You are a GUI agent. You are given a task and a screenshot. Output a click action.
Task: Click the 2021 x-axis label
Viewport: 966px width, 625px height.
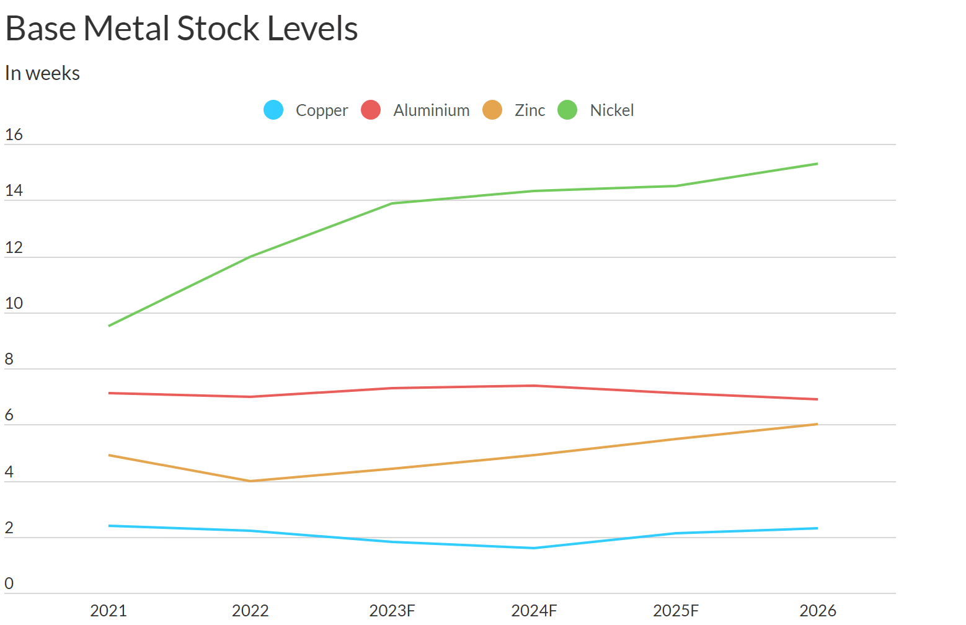click(x=109, y=611)
